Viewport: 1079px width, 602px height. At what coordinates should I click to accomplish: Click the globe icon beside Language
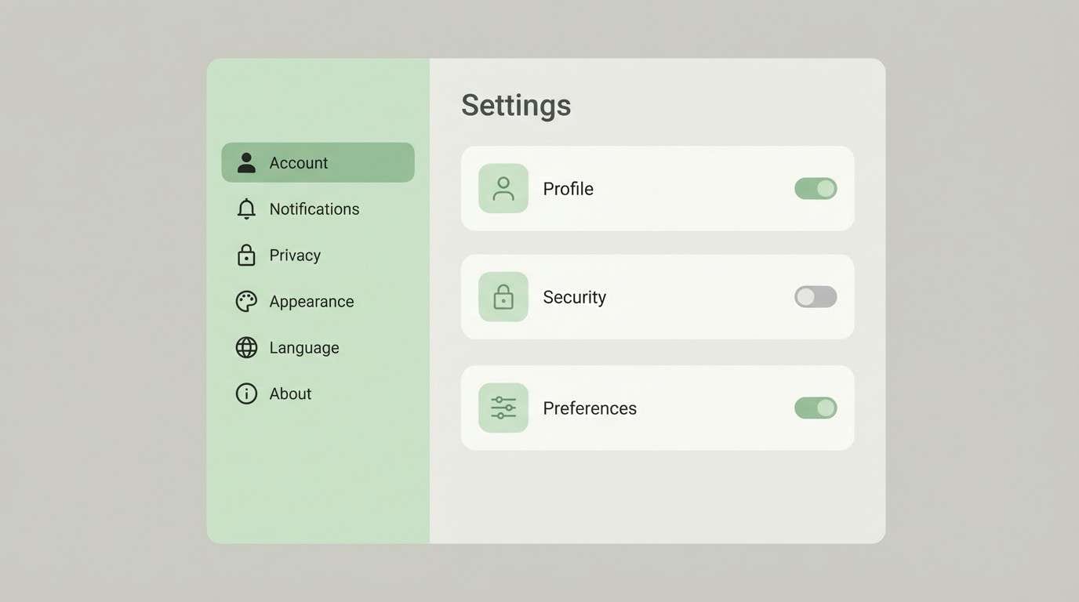[x=245, y=347]
